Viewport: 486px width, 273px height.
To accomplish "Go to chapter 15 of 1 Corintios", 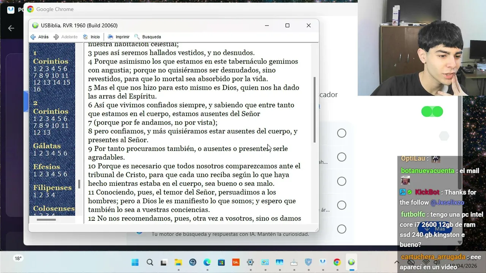I will point(66,82).
